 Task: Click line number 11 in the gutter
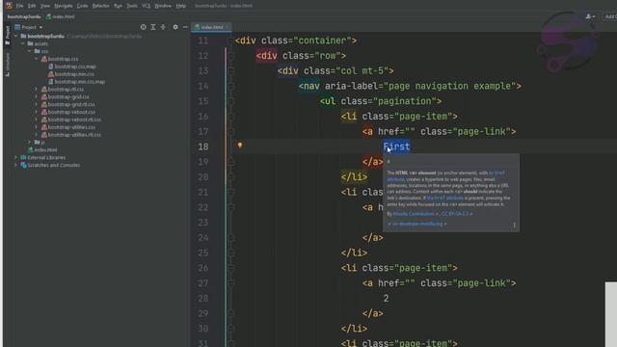coord(203,40)
